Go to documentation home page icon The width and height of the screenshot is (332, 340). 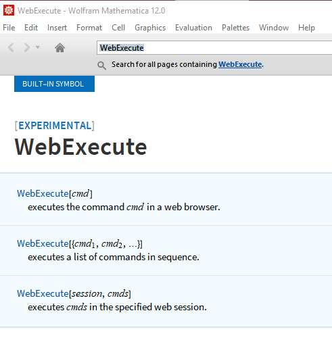pos(60,47)
